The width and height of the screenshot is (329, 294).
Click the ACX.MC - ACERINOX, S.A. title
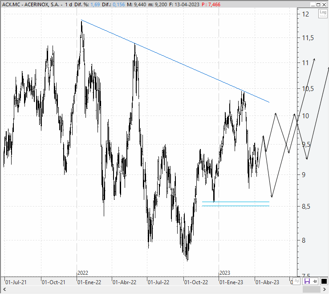point(31,4)
